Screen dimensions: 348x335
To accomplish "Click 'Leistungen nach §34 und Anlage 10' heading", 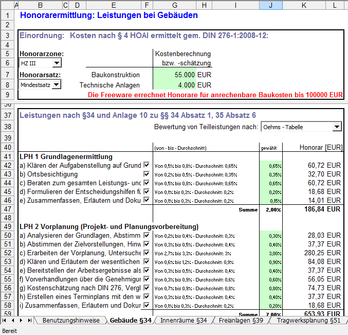I will pyautogui.click(x=138, y=115).
